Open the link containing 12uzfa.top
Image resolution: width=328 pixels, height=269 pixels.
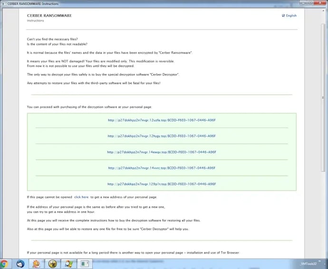click(162, 120)
